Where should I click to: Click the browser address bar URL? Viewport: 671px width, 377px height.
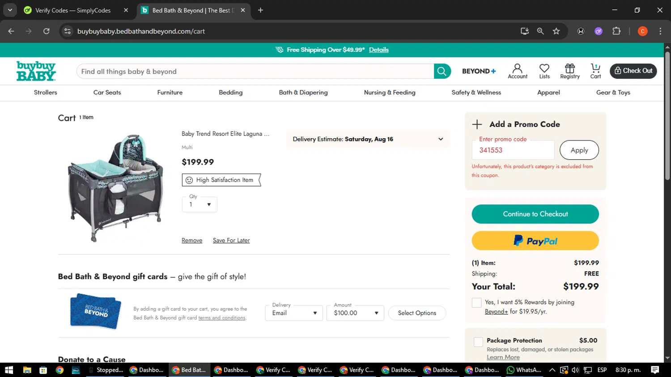[141, 31]
